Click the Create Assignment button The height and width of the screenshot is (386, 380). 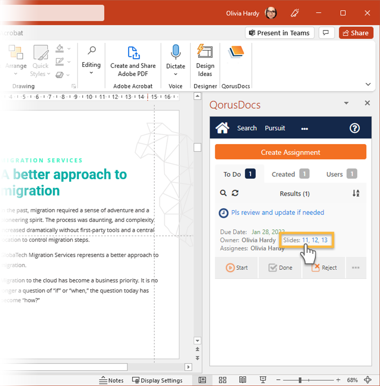pyautogui.click(x=291, y=152)
